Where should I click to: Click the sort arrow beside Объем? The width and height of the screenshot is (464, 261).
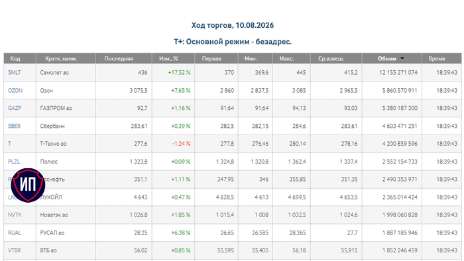pyautogui.click(x=402, y=58)
